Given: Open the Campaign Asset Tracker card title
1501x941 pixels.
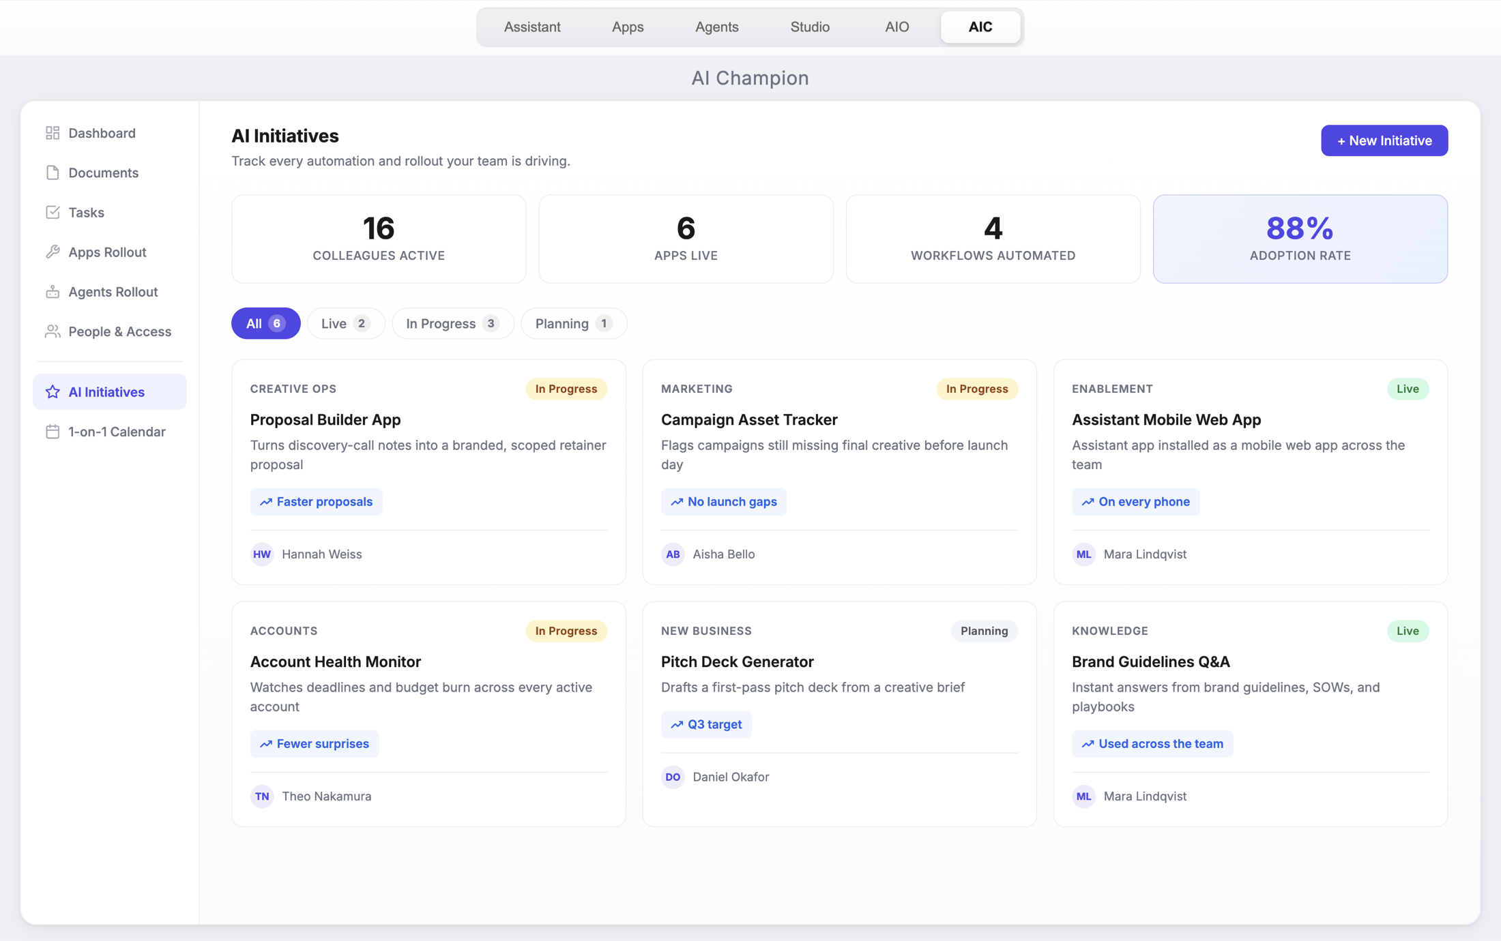Looking at the screenshot, I should pyautogui.click(x=749, y=419).
